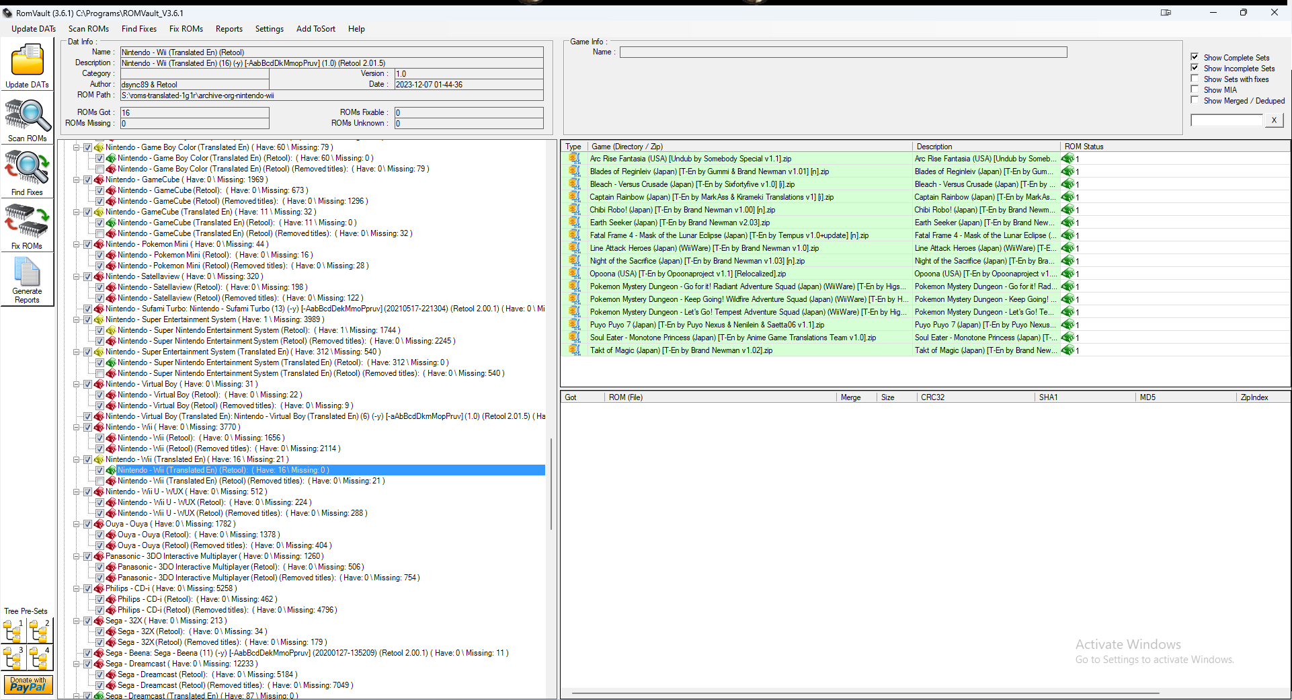Open the Update DATs menu

click(x=34, y=29)
